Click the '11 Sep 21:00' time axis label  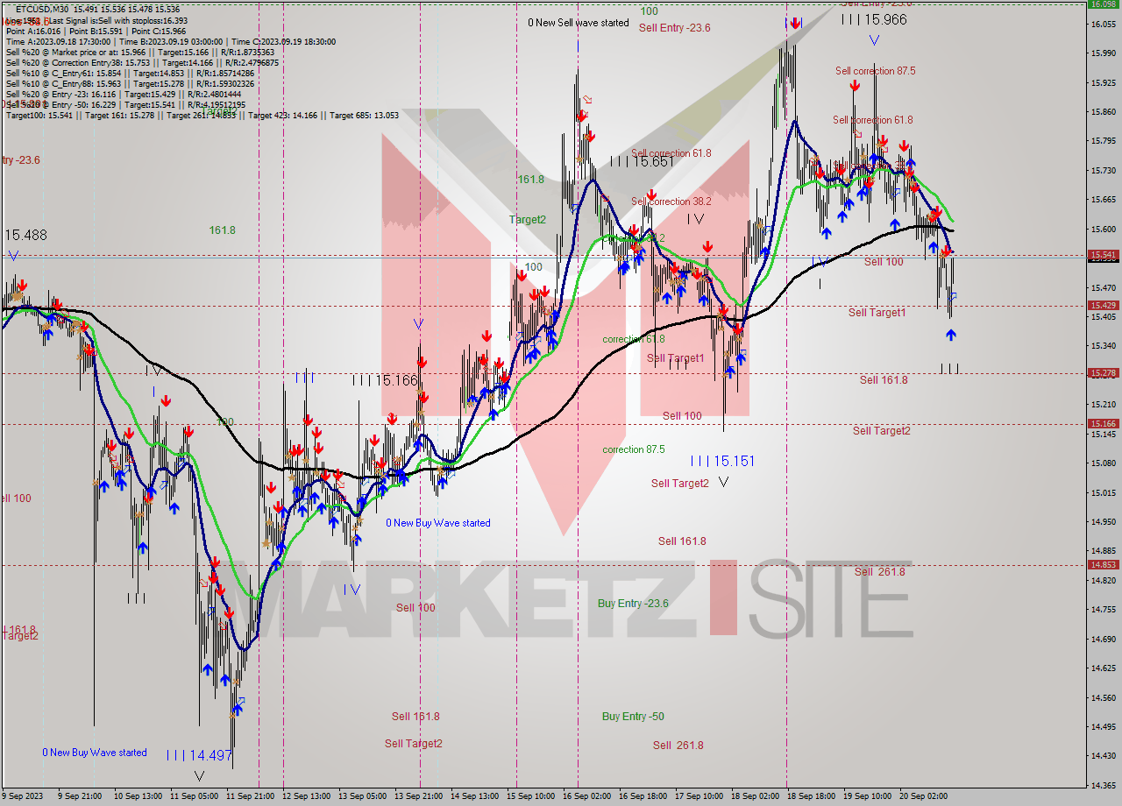pyautogui.click(x=250, y=796)
